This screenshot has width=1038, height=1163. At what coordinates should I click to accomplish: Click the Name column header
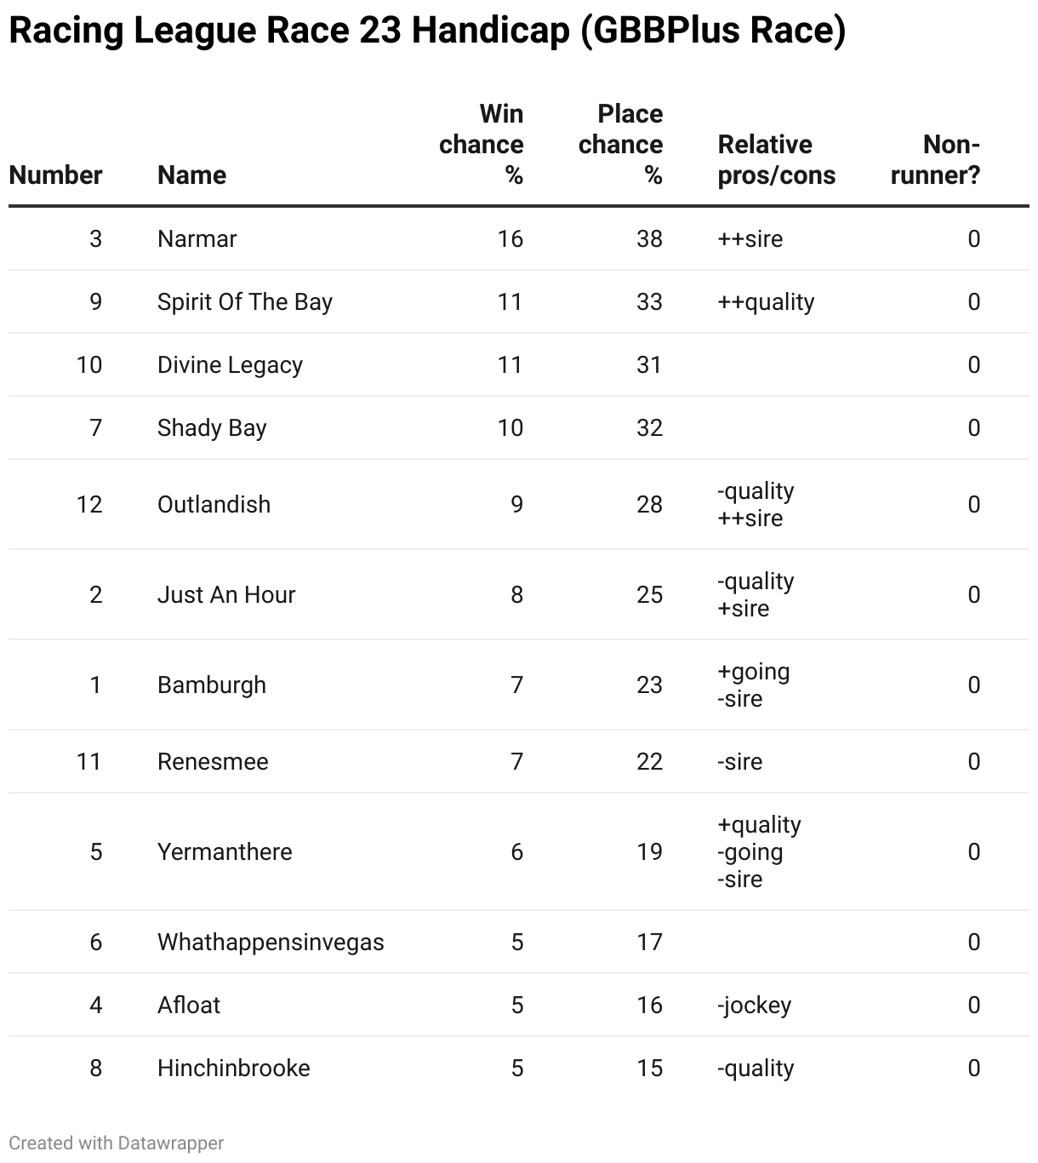click(x=191, y=175)
